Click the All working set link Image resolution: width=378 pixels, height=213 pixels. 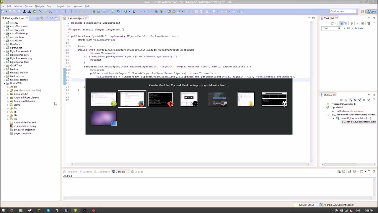pyautogui.click(x=348, y=28)
